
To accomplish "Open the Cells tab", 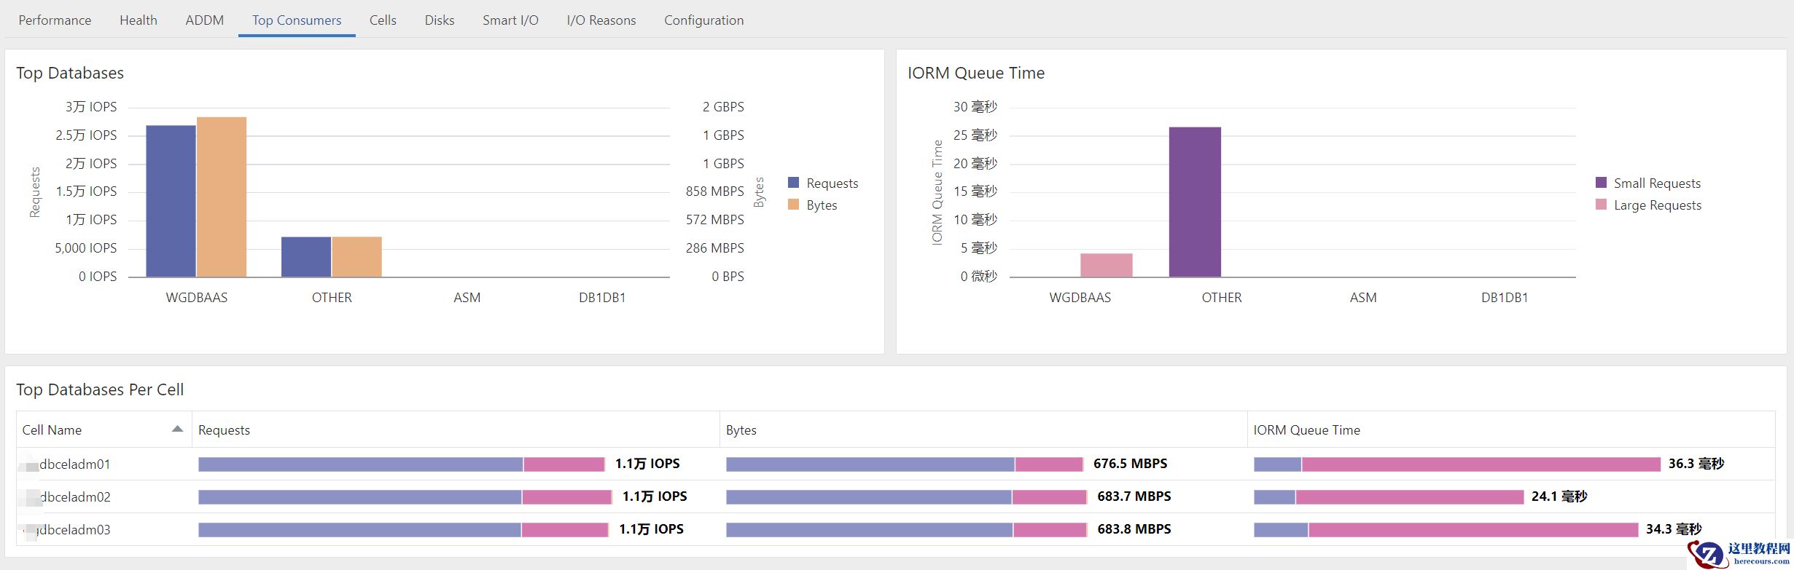I will pyautogui.click(x=383, y=20).
